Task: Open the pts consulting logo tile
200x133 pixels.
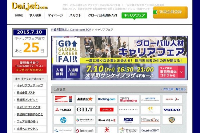Action: coord(64,130)
